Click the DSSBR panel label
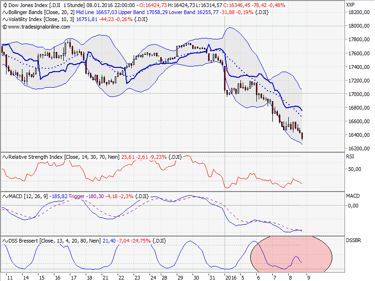The height and width of the screenshot is (281, 375). click(354, 241)
